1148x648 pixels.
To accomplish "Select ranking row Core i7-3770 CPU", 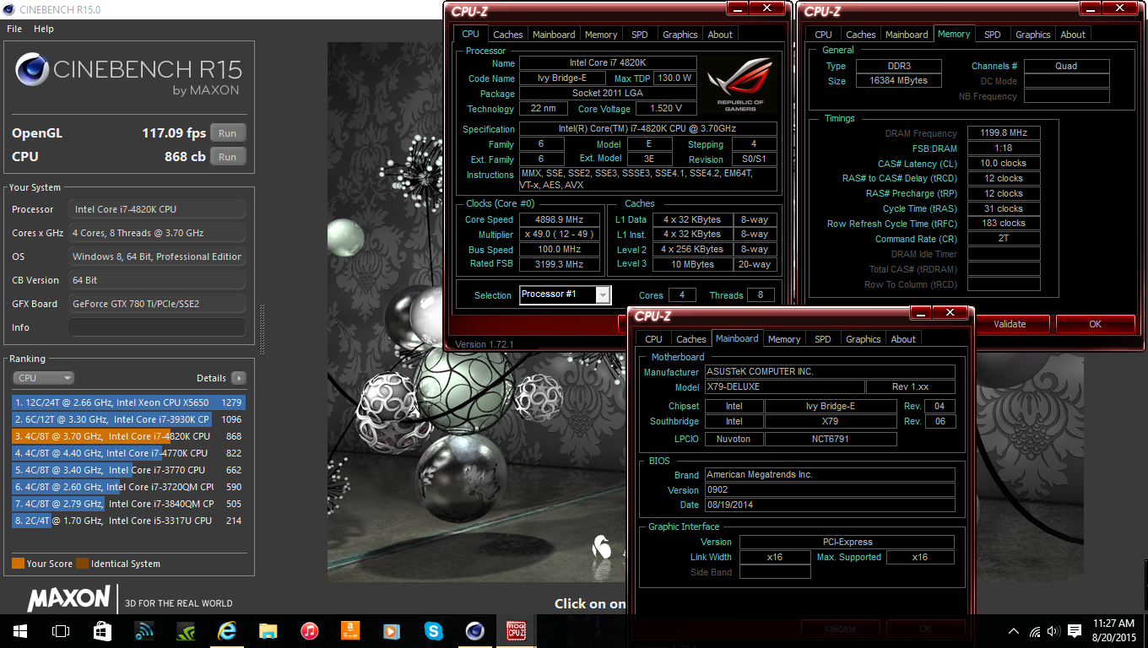I will pos(128,470).
